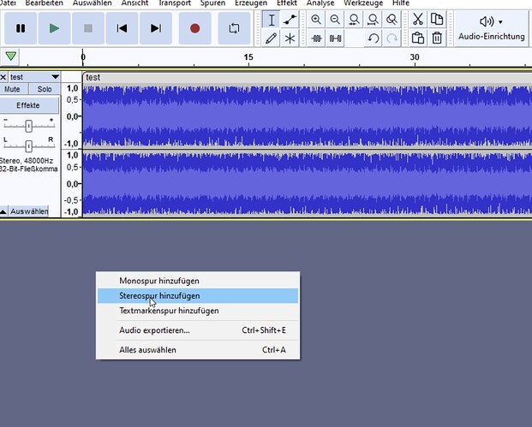The image size is (532, 427).
Task: Zoom out with the magnifier minus icon
Action: click(x=335, y=20)
